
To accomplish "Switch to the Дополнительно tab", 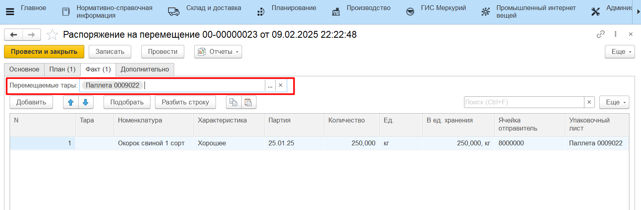I will pyautogui.click(x=144, y=69).
